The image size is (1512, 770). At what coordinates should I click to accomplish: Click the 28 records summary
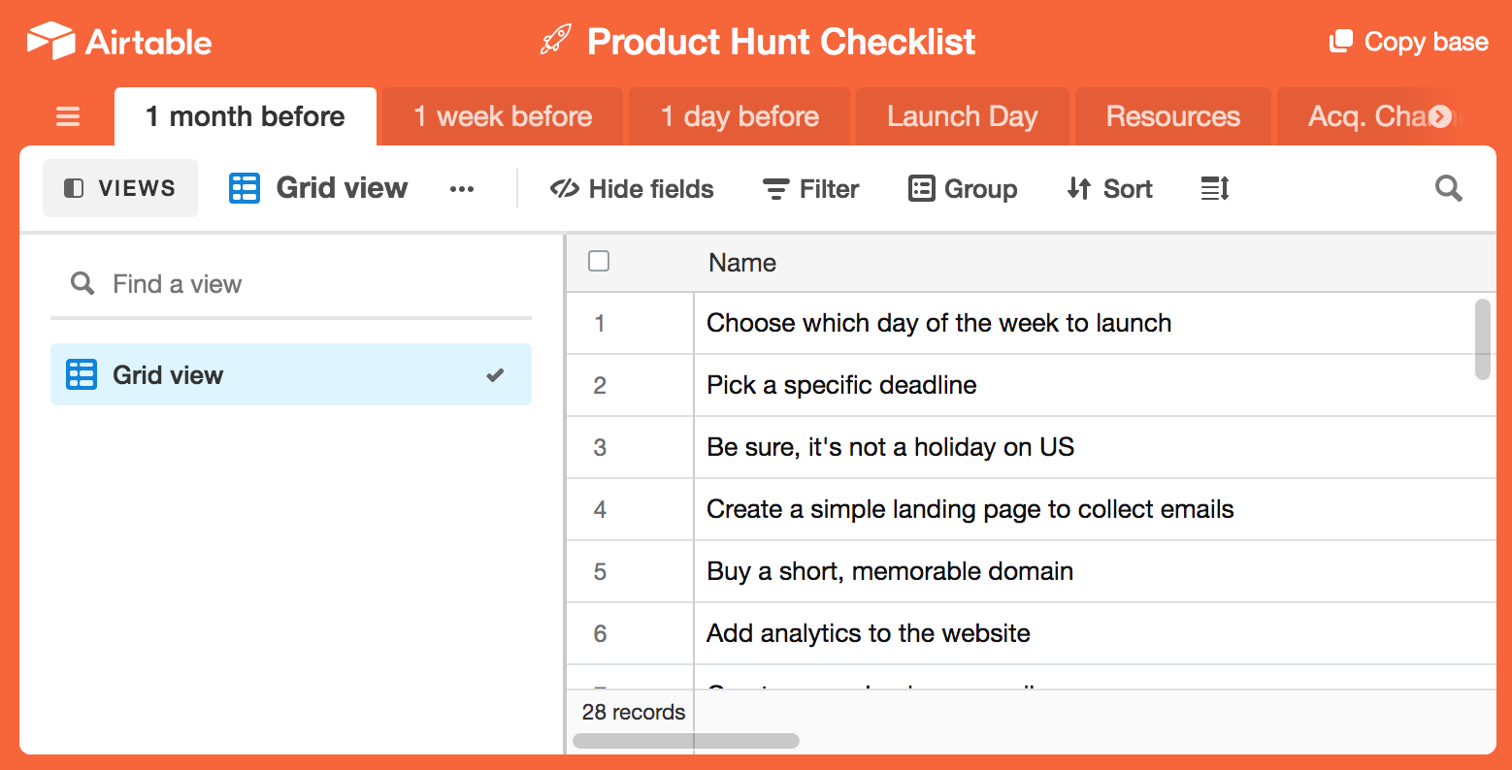pyautogui.click(x=634, y=712)
